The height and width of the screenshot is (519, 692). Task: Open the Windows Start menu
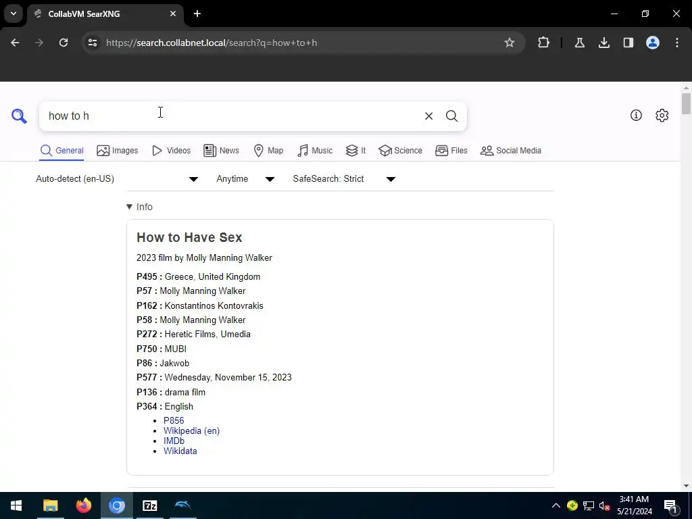coord(16,505)
